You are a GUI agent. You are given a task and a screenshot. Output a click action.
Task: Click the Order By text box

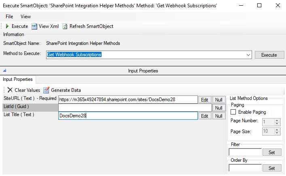pos(245,168)
